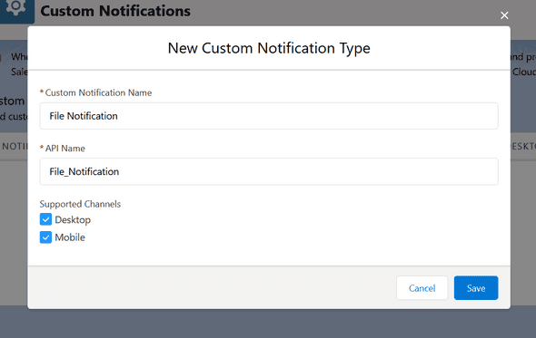Viewport: 536px width, 338px height.
Task: Focus the Custom Notification Name input field
Action: 269,116
